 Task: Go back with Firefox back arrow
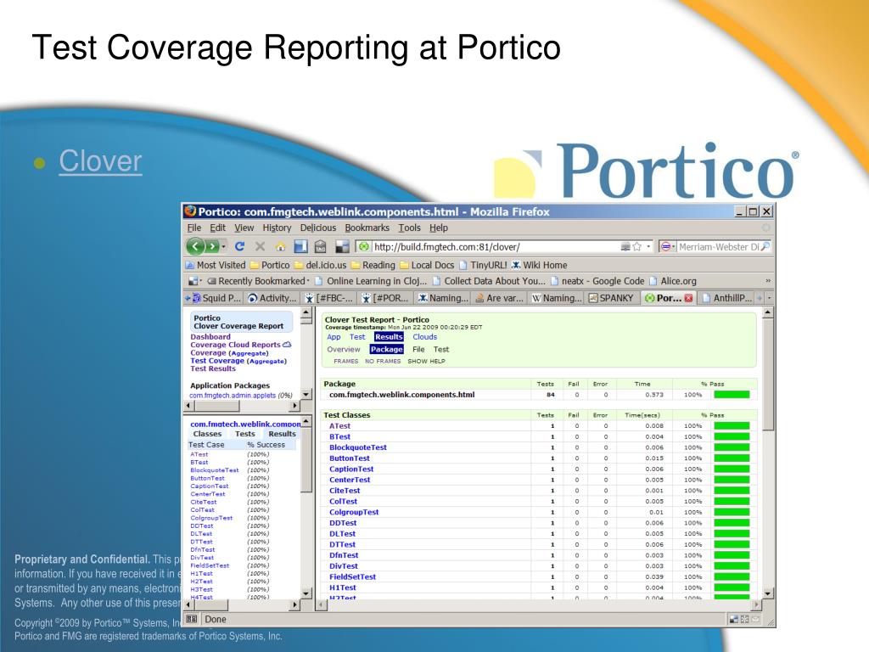point(195,246)
